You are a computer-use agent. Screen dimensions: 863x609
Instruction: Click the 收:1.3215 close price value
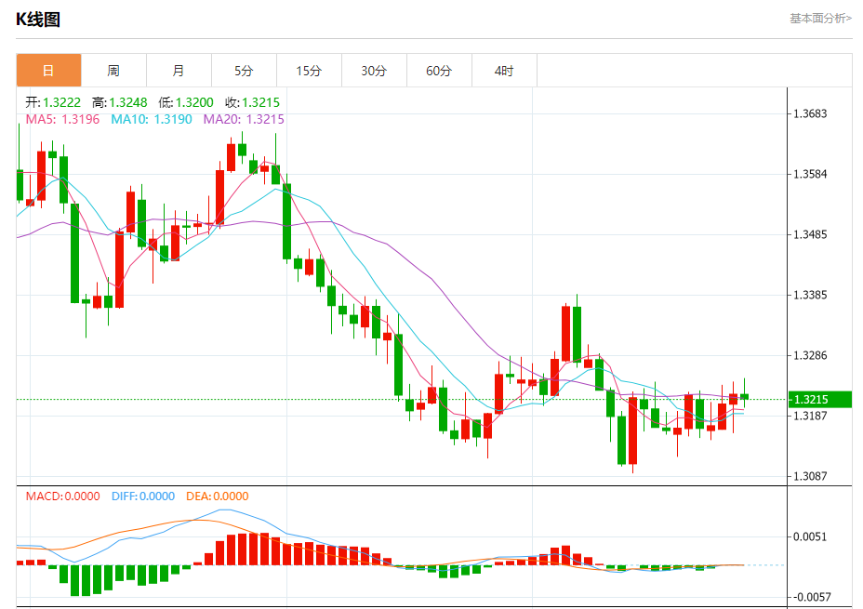(252, 102)
